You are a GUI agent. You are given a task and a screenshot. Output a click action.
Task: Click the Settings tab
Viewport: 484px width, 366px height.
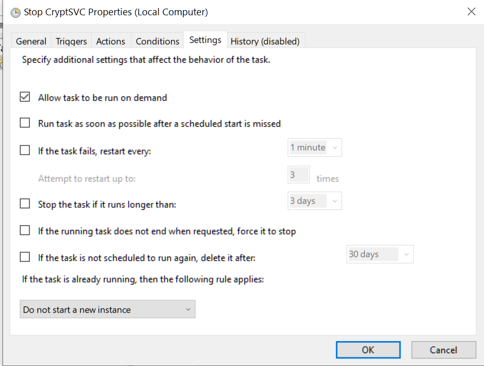click(205, 40)
